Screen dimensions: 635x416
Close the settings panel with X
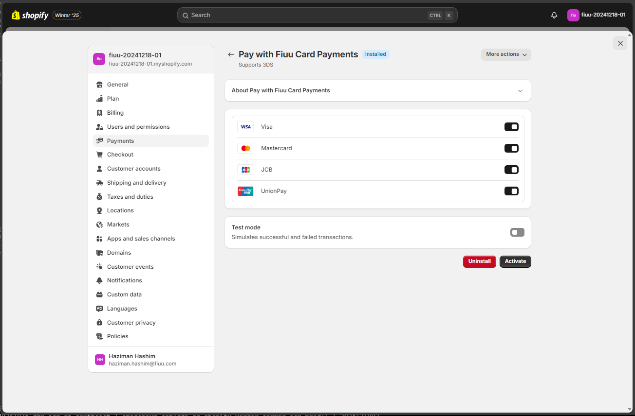pyautogui.click(x=620, y=43)
